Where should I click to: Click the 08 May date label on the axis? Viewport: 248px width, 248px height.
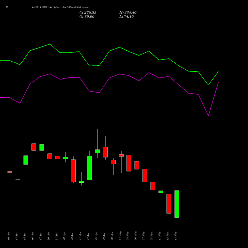tap(152, 236)
